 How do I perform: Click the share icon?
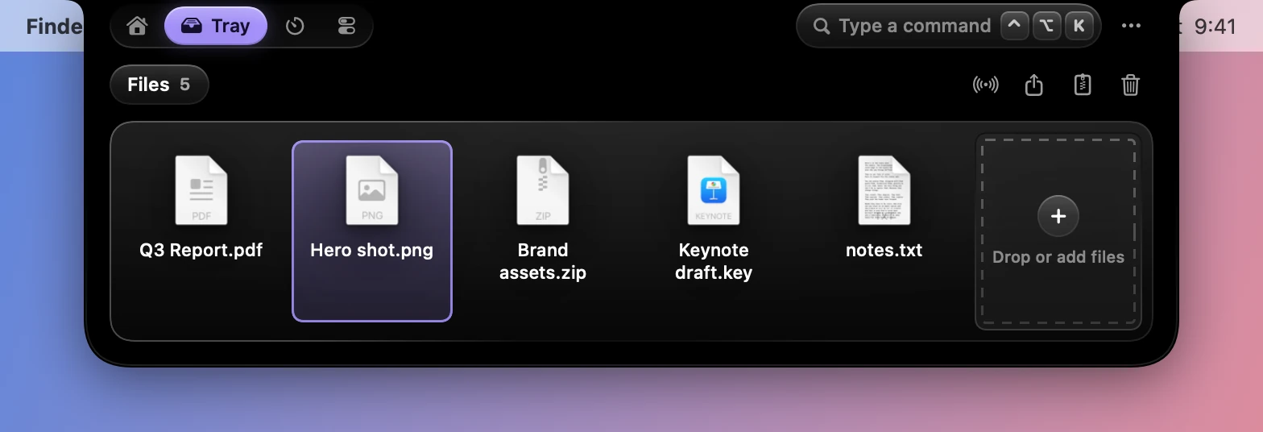click(1034, 85)
